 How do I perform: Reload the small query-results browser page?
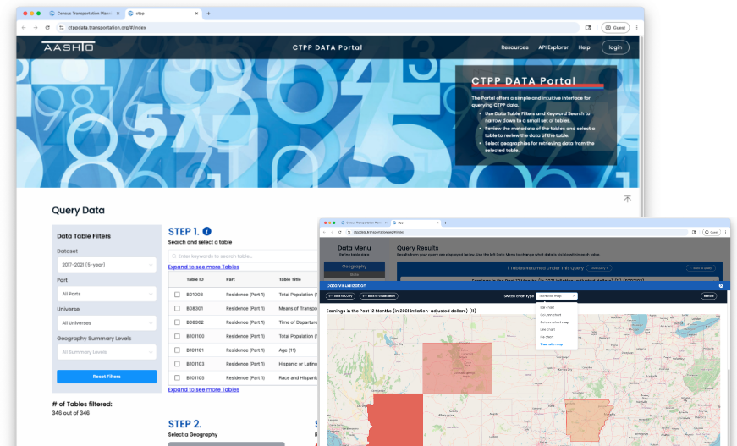pos(340,232)
